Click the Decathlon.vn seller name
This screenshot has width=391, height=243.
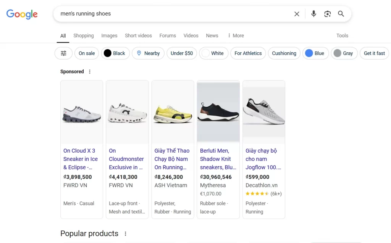(x=262, y=185)
